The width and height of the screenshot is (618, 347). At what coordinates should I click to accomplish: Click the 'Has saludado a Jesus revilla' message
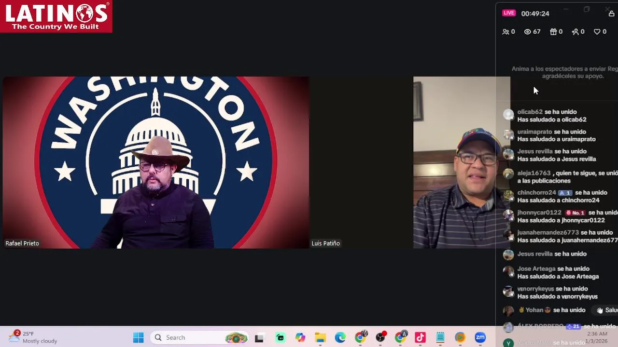tap(557, 159)
